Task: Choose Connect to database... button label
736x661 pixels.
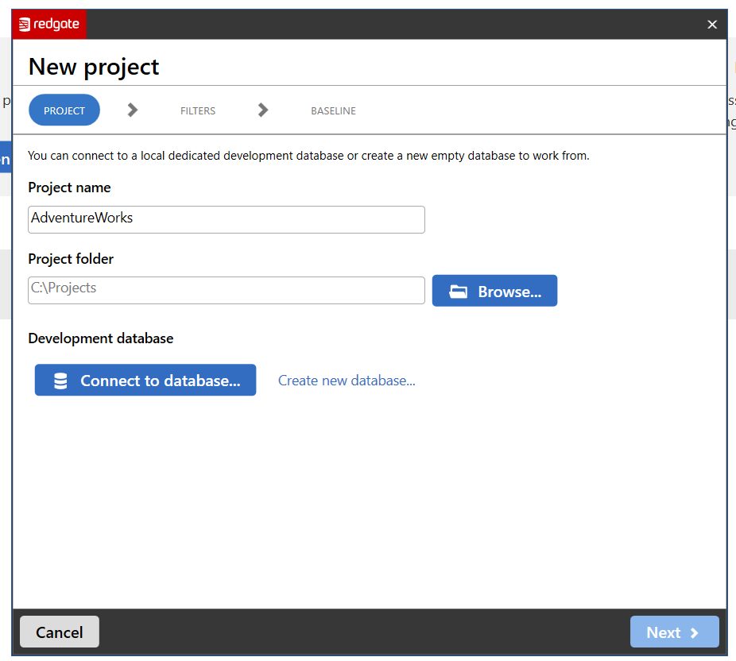Action: [x=160, y=381]
